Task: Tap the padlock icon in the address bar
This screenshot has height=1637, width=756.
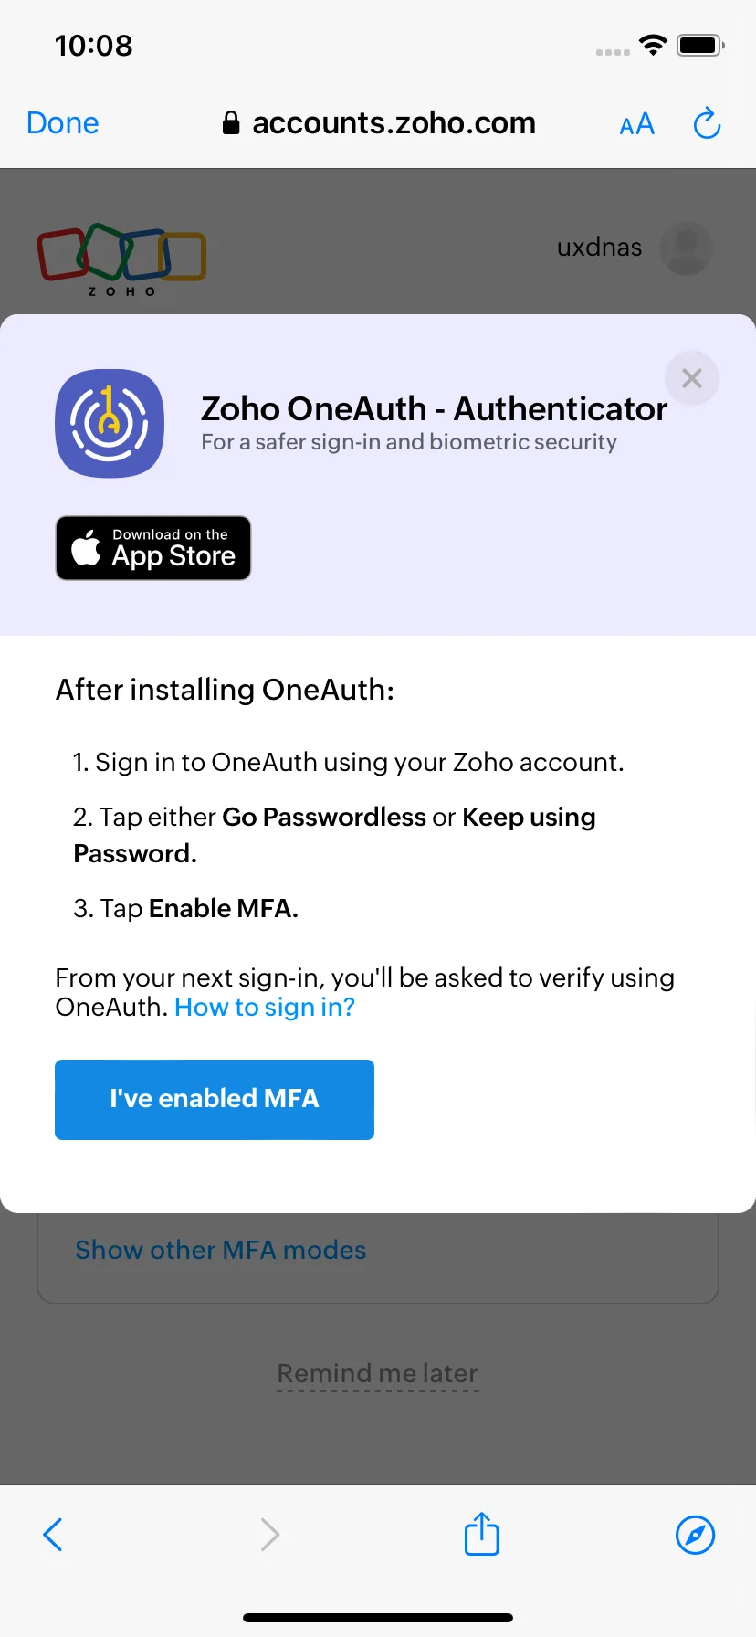Action: (x=231, y=123)
